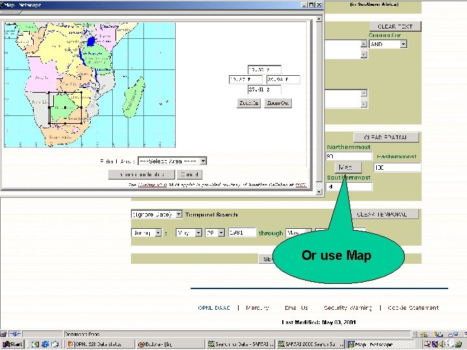Click the up arrow of the upper text box scrollbar
Screen dimensions: 467x350
(364, 44)
